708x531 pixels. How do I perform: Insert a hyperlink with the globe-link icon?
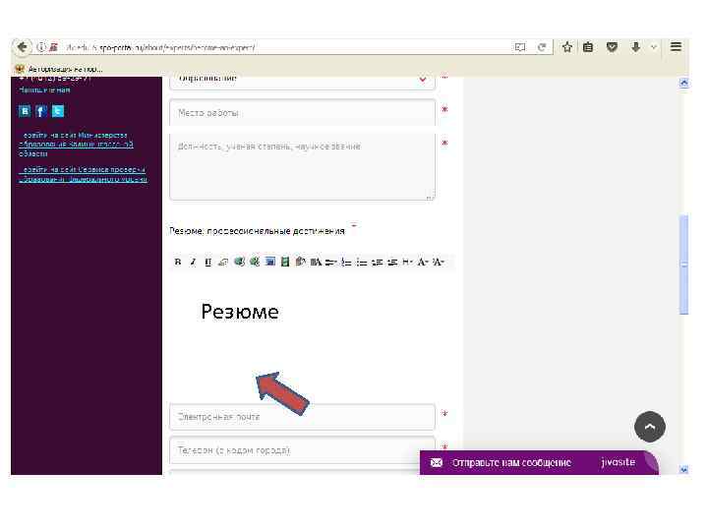(239, 262)
